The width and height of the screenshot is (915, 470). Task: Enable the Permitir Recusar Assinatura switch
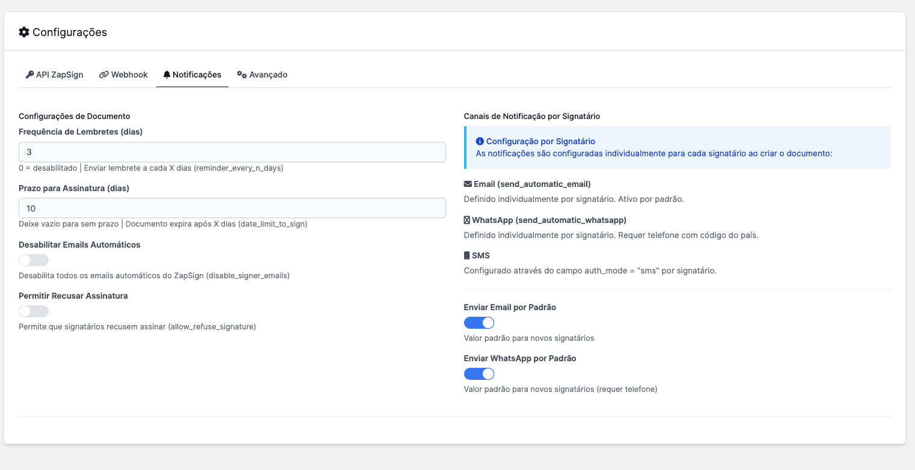pyautogui.click(x=33, y=311)
